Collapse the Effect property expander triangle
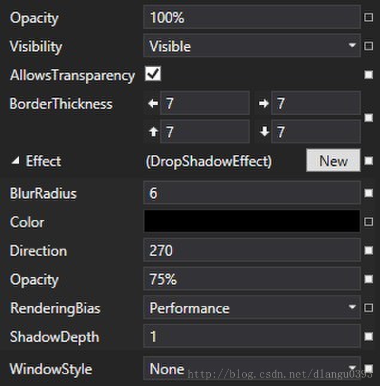 pos(16,161)
